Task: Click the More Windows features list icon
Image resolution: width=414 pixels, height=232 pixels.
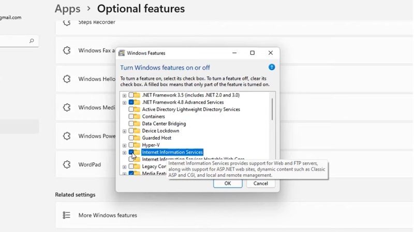Action: click(67, 215)
